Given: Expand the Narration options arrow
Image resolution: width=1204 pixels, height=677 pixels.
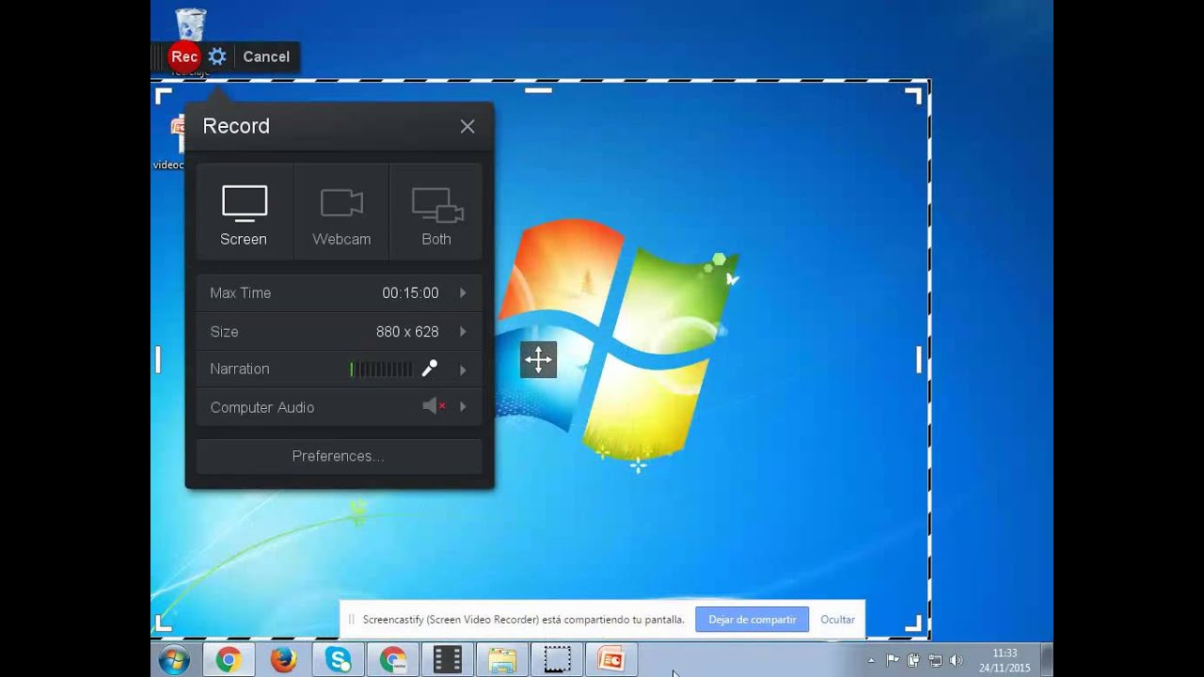Looking at the screenshot, I should pos(463,370).
